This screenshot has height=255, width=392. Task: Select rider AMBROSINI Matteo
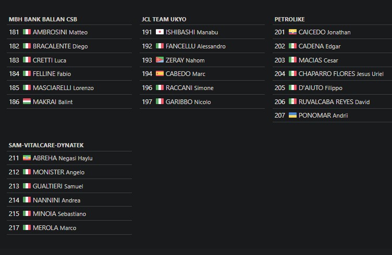(60, 32)
